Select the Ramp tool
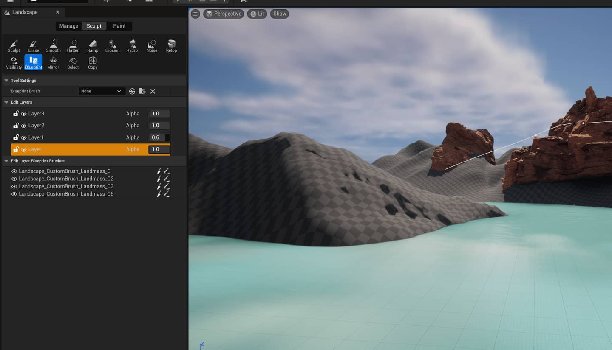 [x=93, y=46]
